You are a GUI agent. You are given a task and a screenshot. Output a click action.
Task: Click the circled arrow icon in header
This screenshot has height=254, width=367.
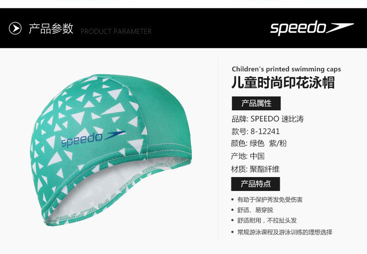pos(15,28)
